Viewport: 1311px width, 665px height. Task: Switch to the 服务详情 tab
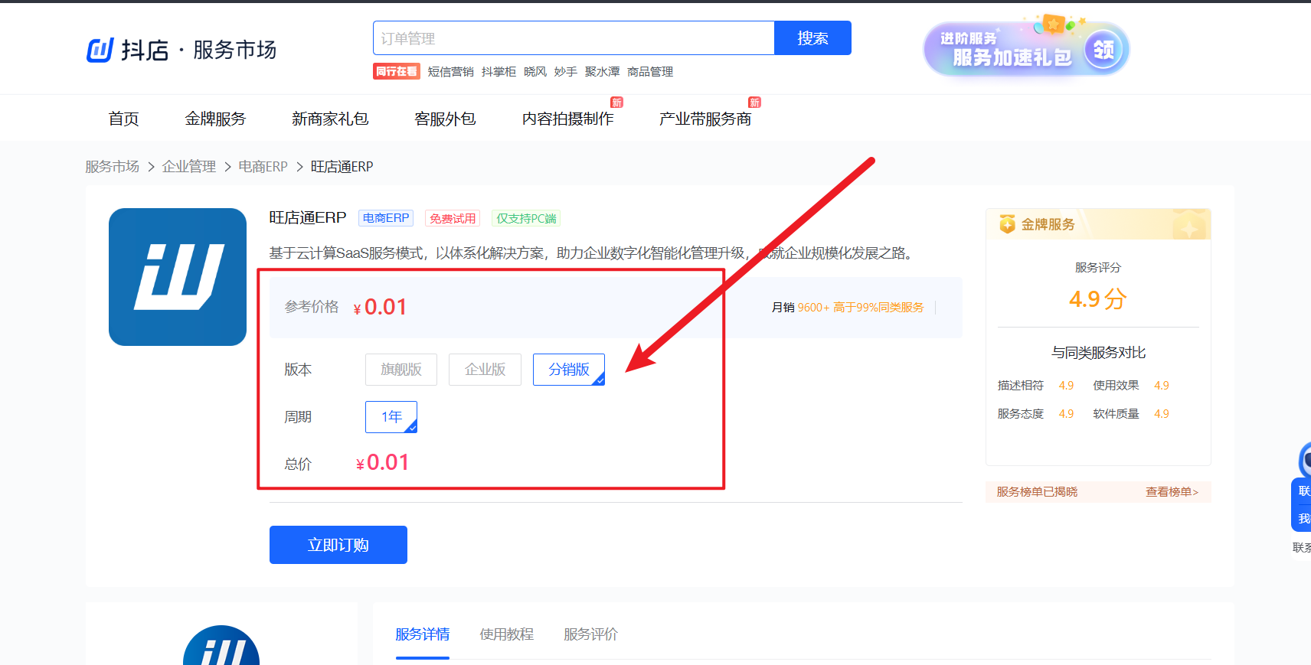(423, 634)
